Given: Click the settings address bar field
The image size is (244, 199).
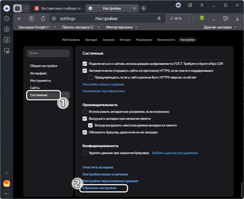Looking at the screenshot, I should 107,19.
